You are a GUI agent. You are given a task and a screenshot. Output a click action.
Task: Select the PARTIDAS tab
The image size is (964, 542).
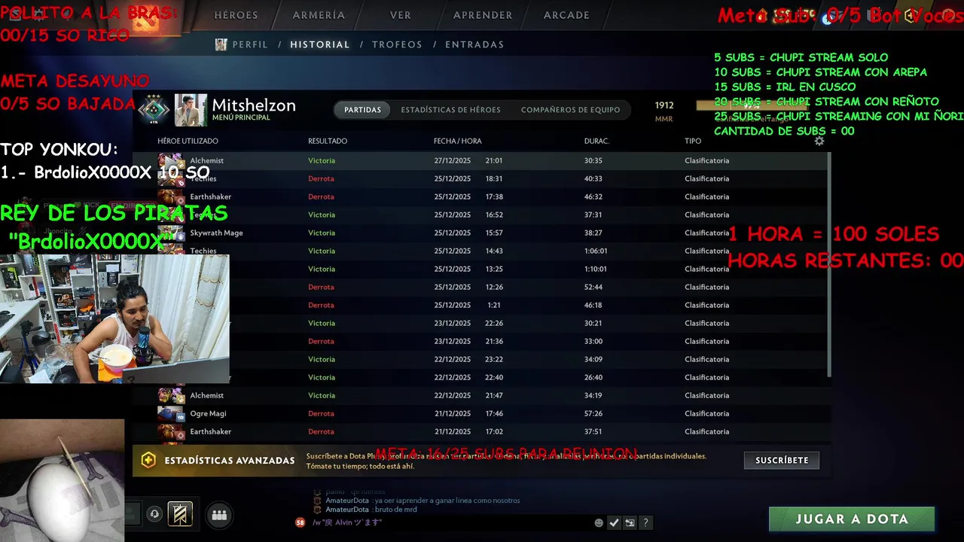point(362,110)
